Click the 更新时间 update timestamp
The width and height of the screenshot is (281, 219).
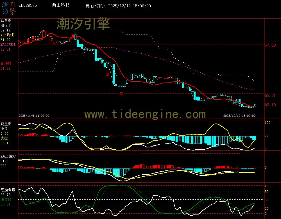point(118,5)
